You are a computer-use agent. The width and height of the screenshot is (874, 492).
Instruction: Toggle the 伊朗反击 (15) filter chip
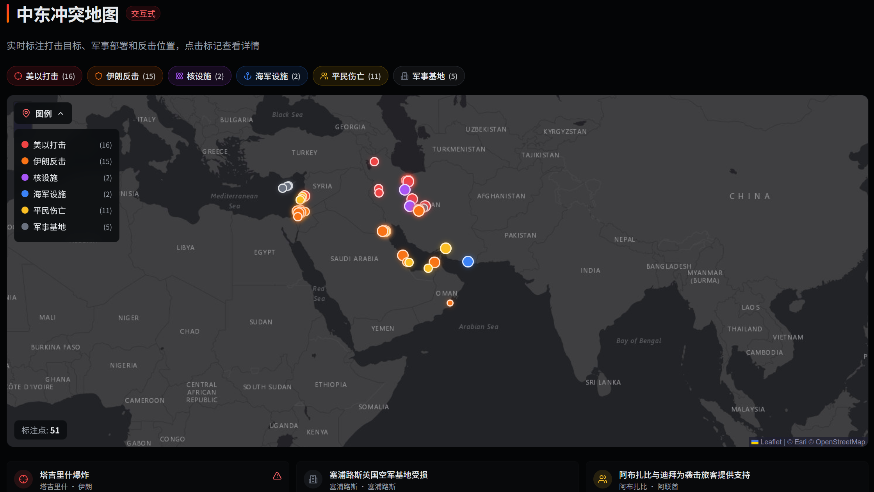(x=125, y=76)
